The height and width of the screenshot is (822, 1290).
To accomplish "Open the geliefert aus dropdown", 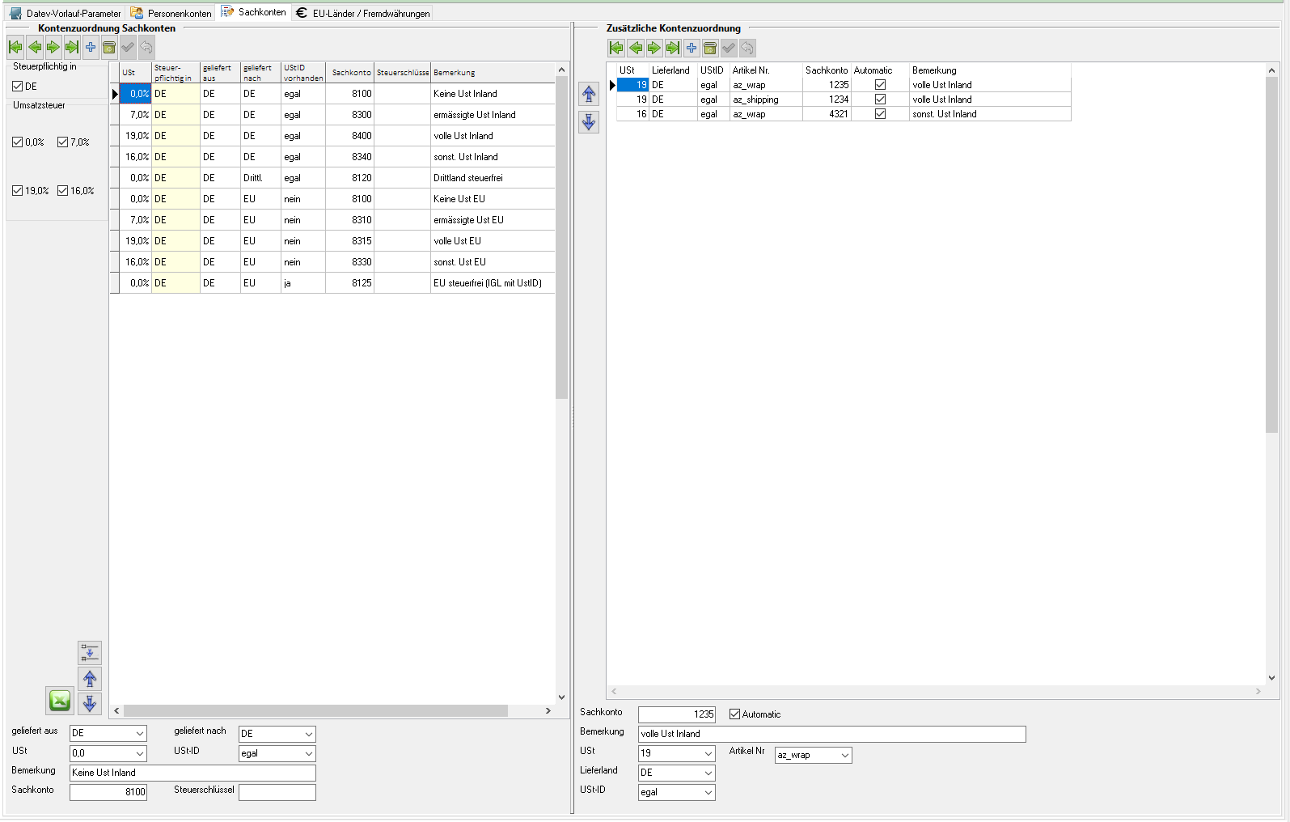I will [x=140, y=734].
